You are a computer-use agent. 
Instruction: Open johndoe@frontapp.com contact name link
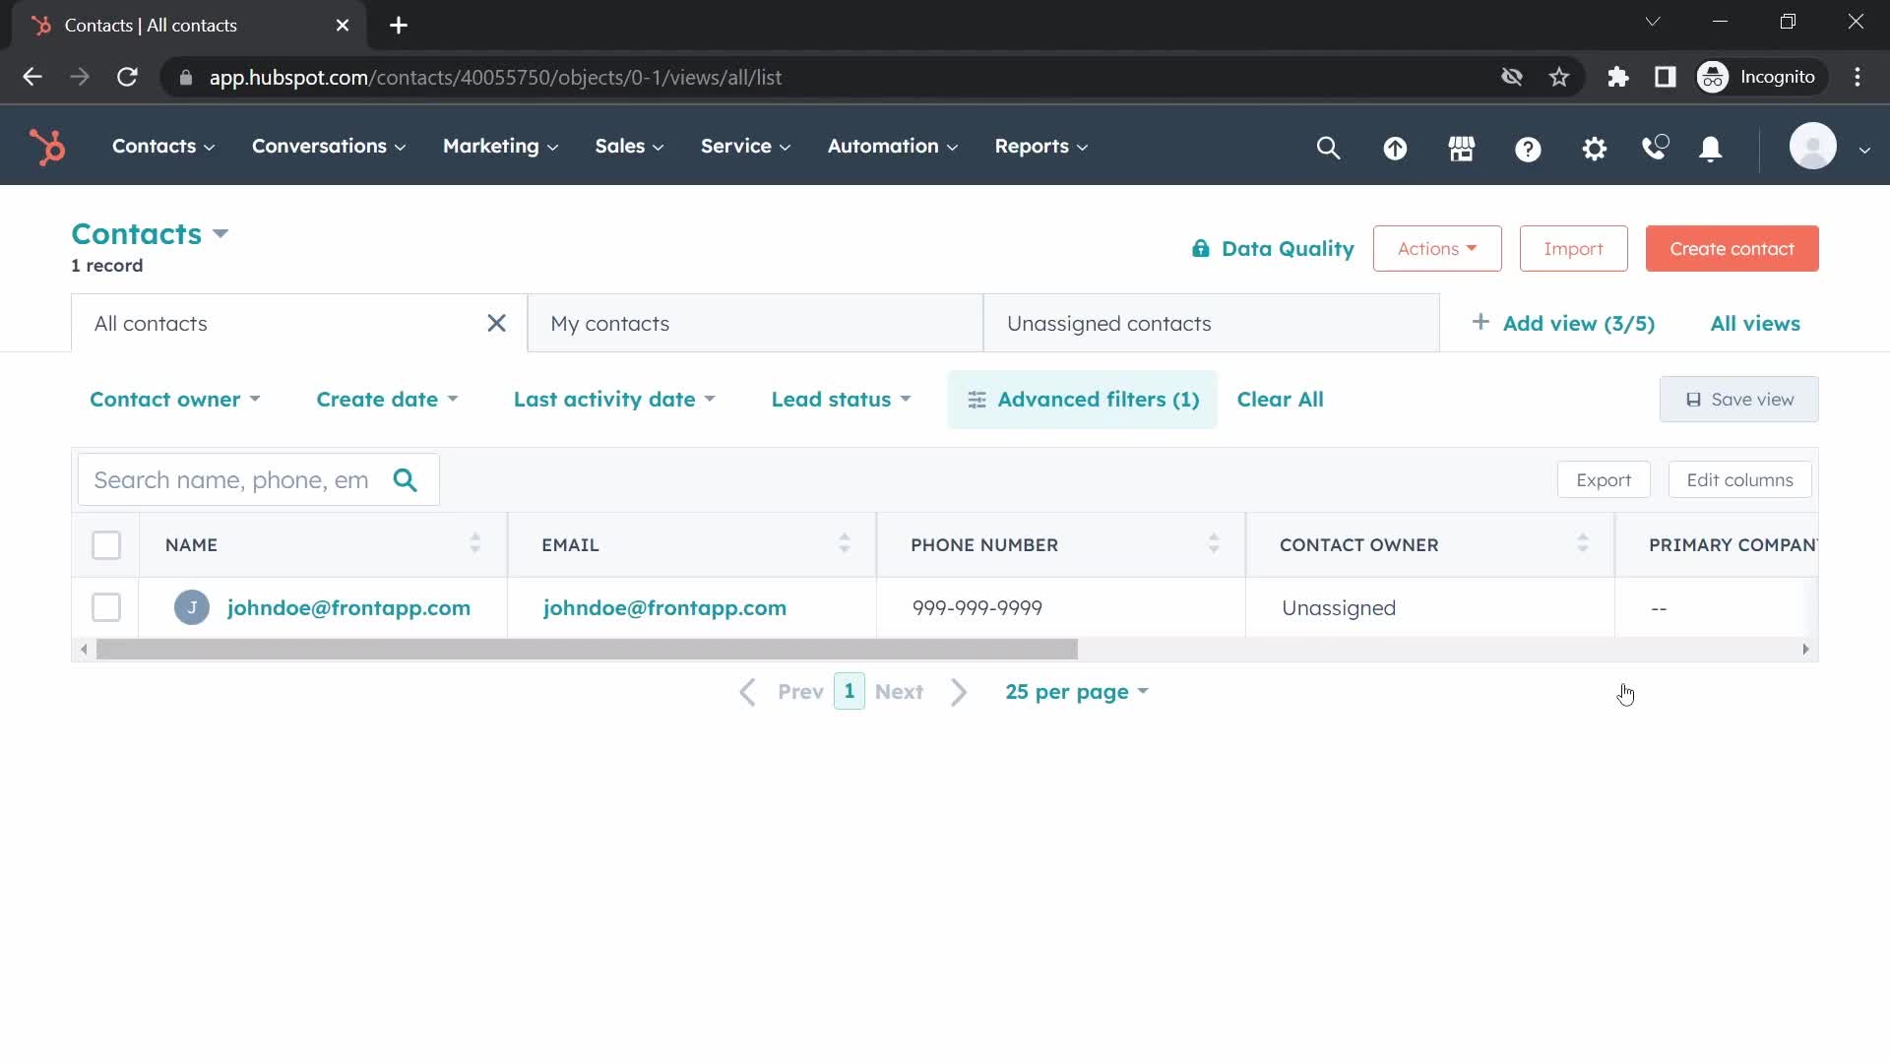tap(348, 607)
